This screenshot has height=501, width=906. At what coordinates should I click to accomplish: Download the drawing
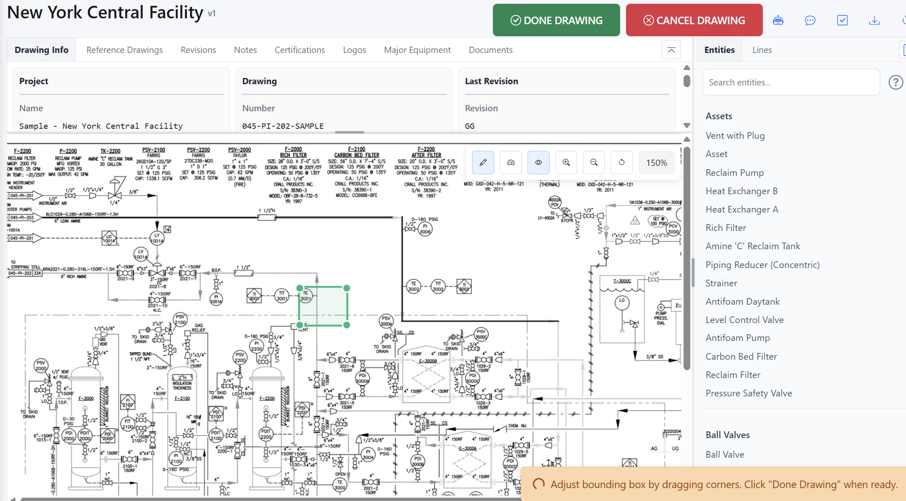[874, 20]
